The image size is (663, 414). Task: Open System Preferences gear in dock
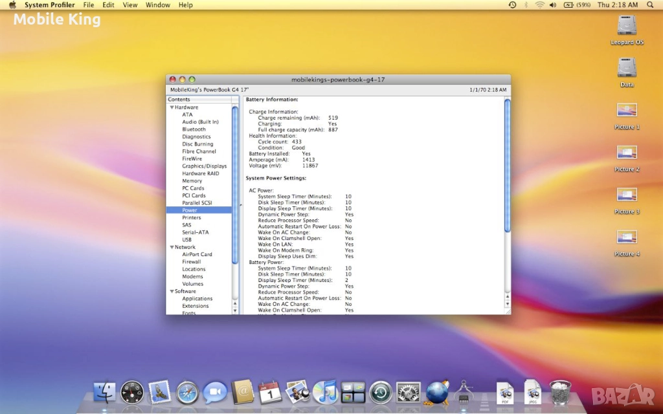[x=409, y=392]
